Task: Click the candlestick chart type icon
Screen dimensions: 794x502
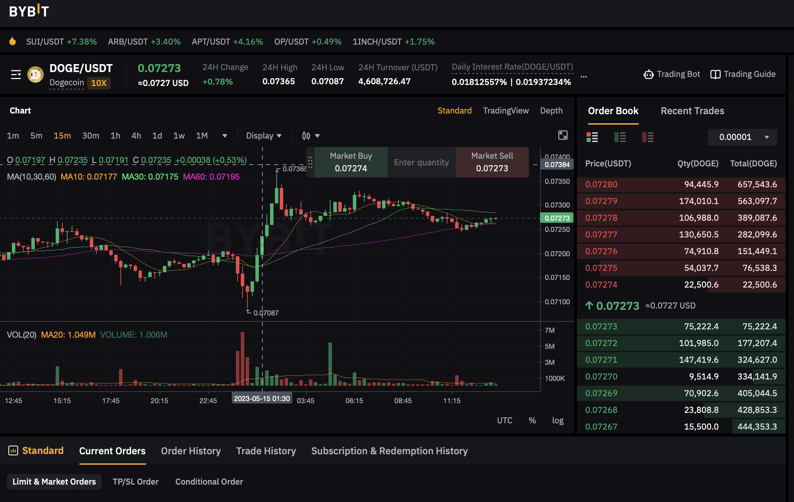Action: [x=306, y=136]
